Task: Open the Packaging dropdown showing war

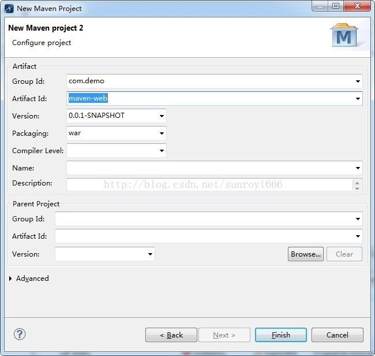Action: (162, 133)
